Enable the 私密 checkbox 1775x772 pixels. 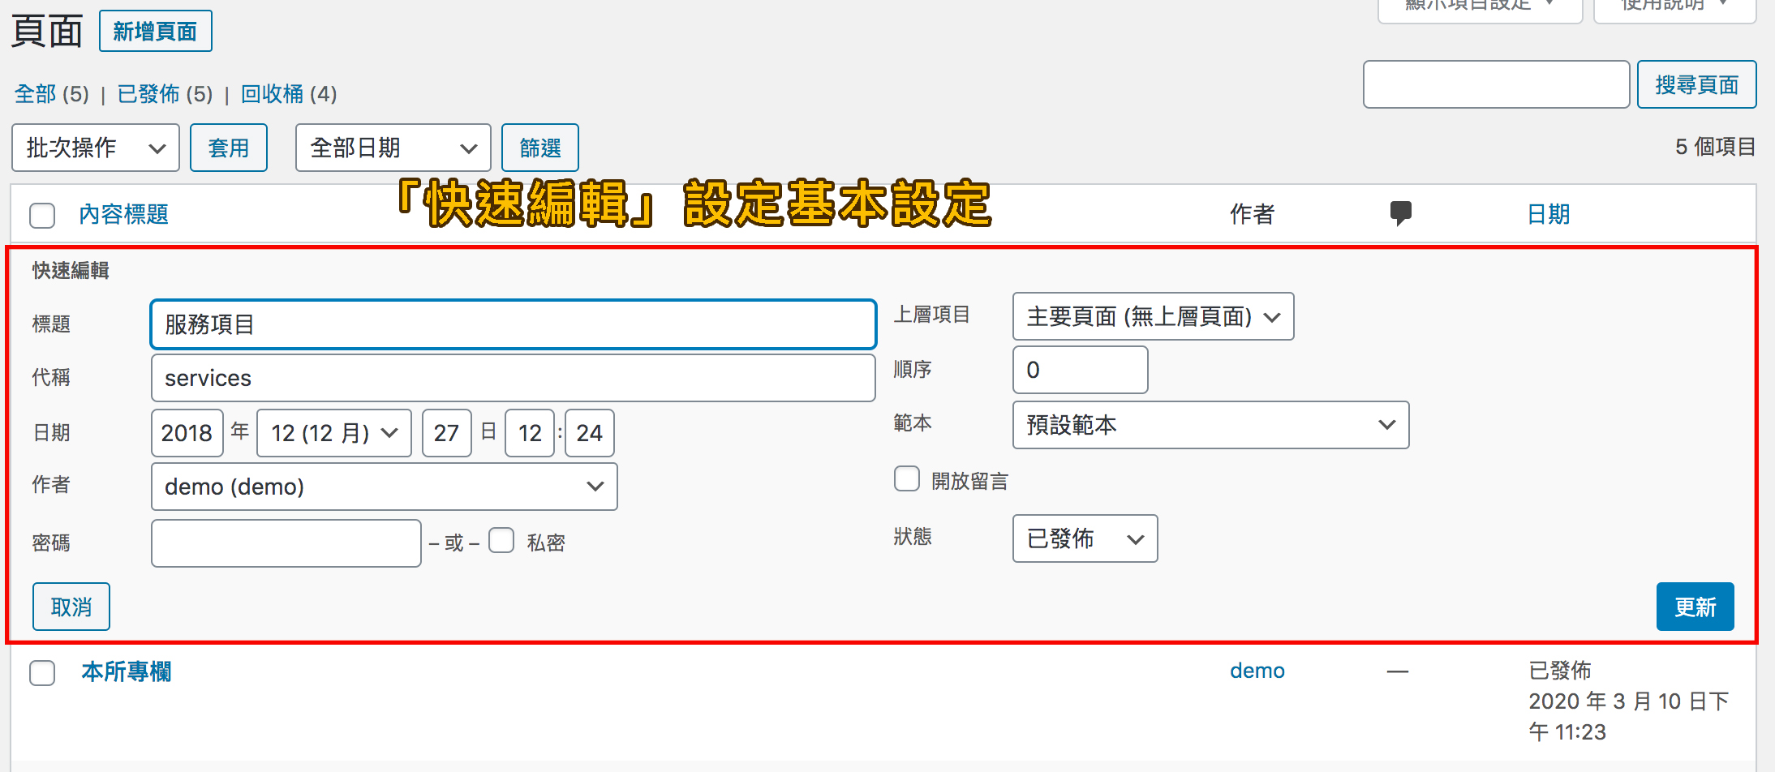[502, 540]
